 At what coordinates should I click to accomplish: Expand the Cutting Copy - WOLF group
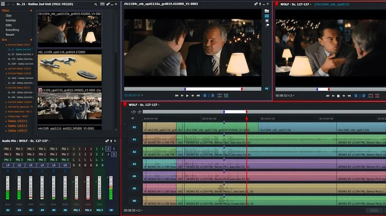(6, 116)
